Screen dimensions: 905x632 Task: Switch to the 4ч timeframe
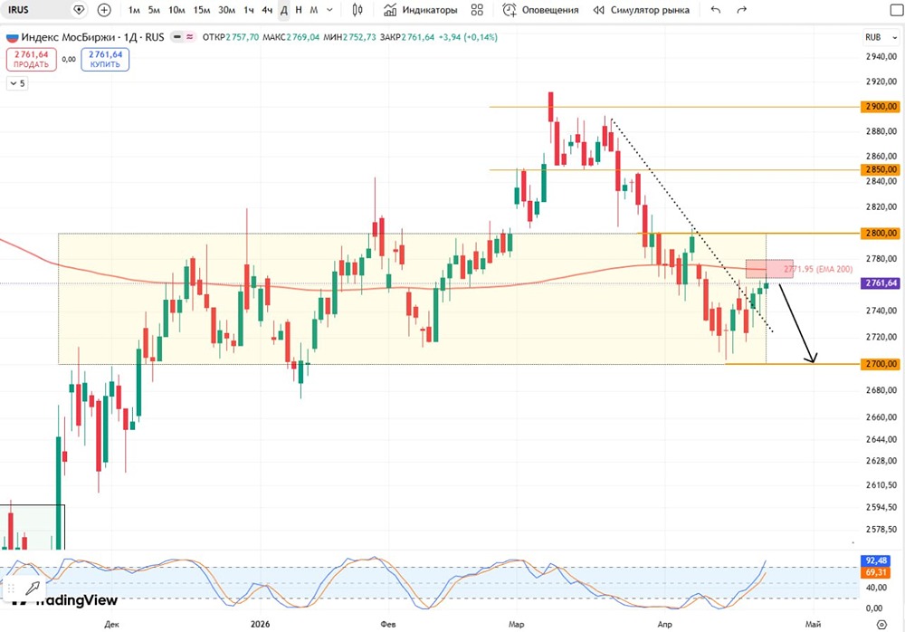[267, 10]
